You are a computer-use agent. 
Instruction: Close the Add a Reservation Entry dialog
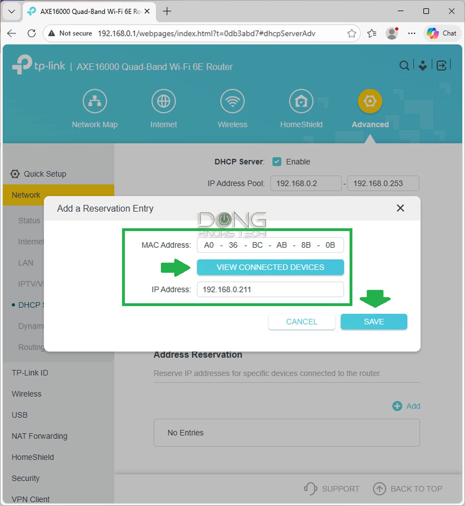point(400,208)
